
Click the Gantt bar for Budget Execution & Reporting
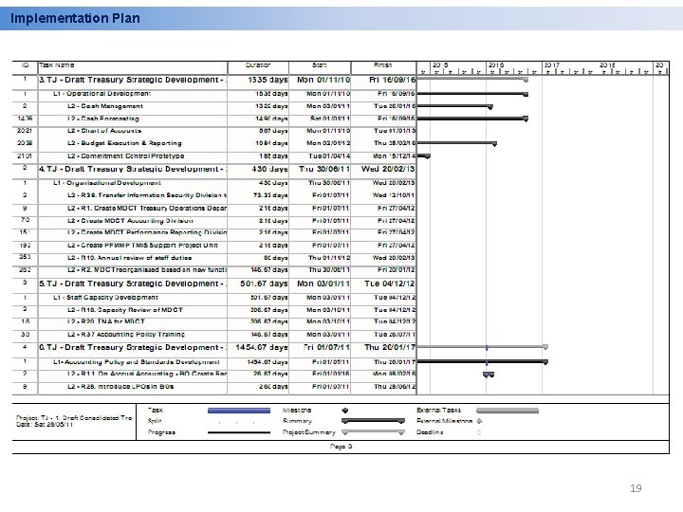(x=457, y=143)
